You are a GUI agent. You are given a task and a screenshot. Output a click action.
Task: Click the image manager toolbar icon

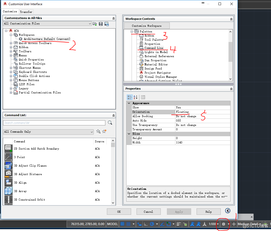click(107, 24)
